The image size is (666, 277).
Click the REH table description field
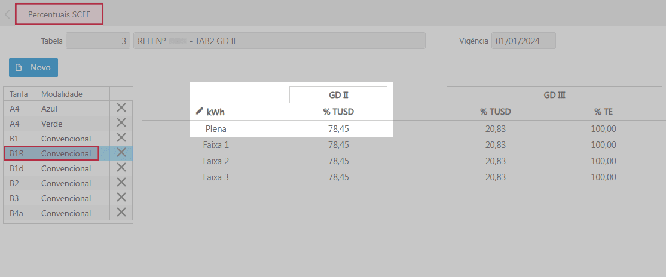click(279, 41)
